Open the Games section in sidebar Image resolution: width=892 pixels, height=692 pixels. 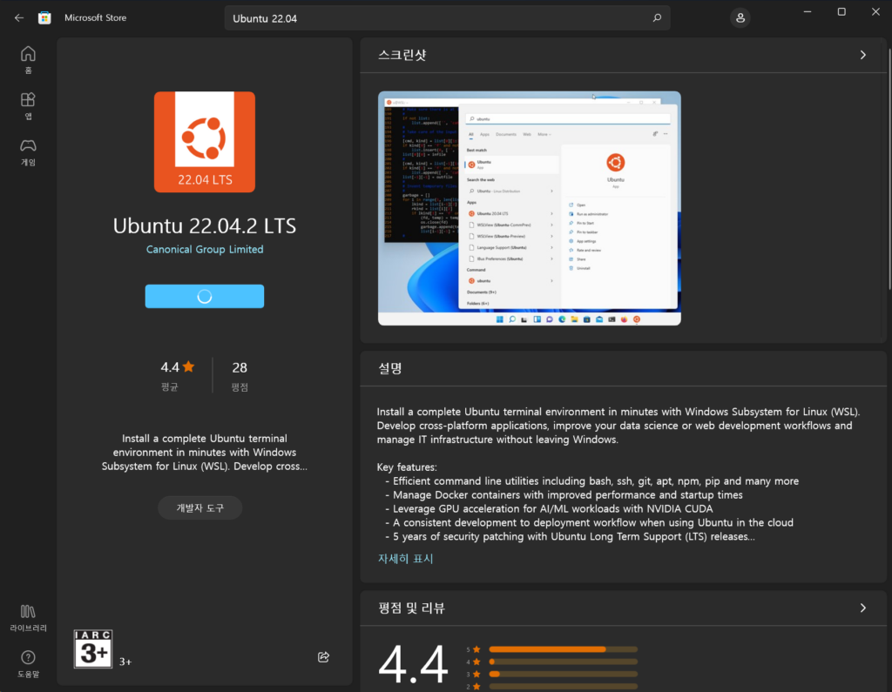(28, 151)
